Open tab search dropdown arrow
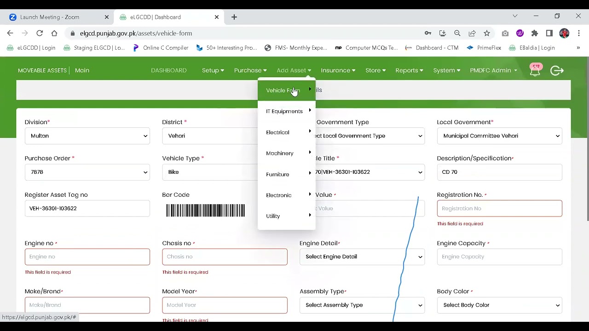Viewport: 589px width, 331px height. click(515, 16)
